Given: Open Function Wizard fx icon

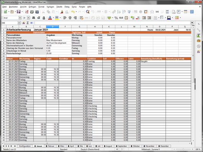Looking at the screenshot, I should coord(24,23).
